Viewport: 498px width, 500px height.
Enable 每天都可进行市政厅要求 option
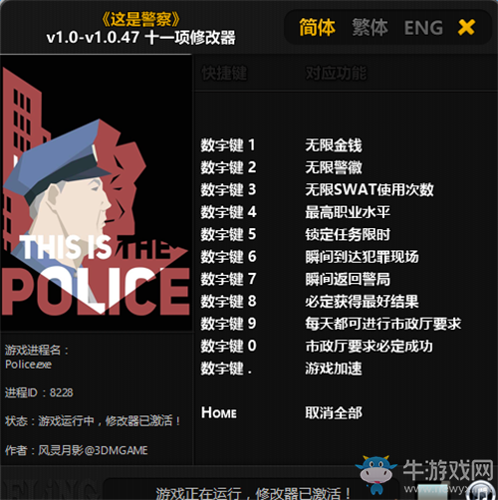coord(383,324)
